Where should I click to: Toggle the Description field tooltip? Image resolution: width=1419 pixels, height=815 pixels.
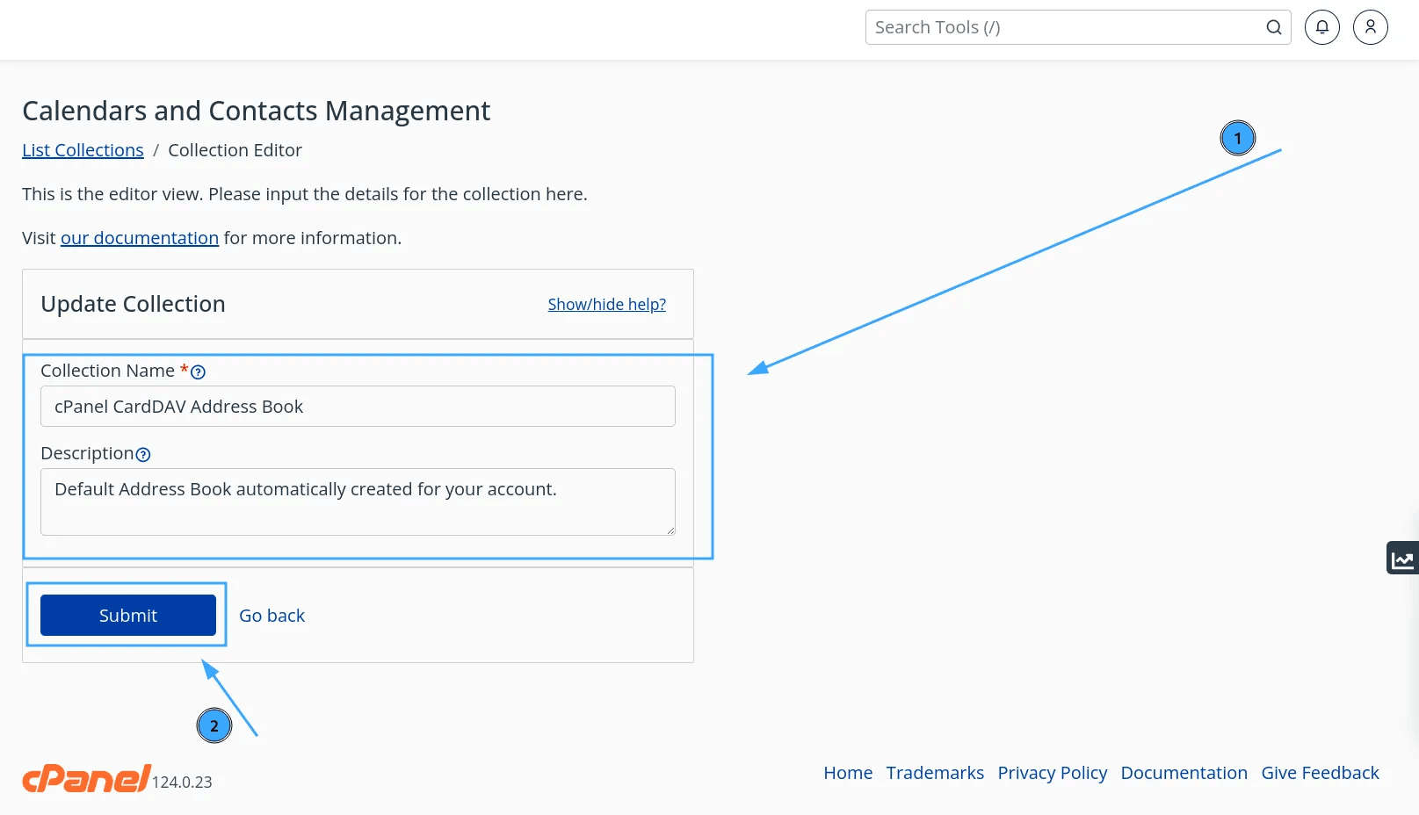(143, 454)
